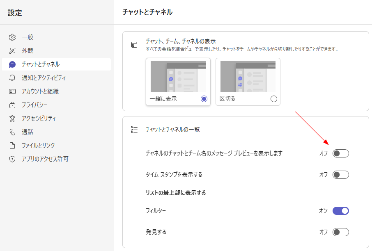Click the チャットとチャネルの一覧 section title

pos(173,130)
